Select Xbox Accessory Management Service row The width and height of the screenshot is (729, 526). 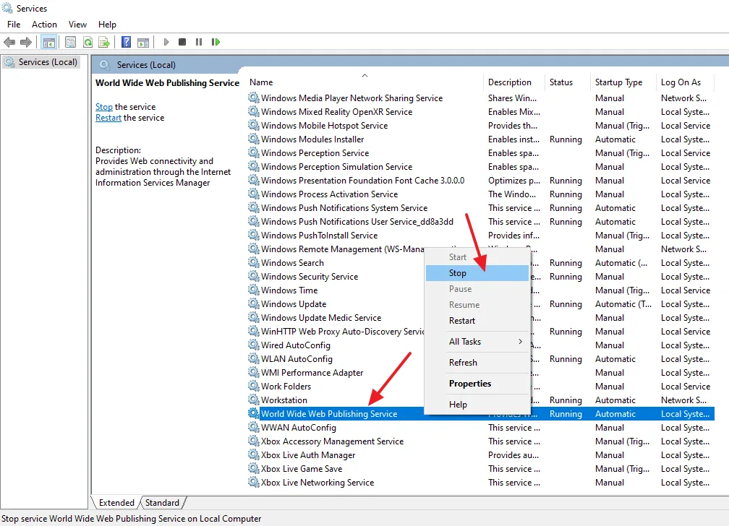click(x=480, y=441)
